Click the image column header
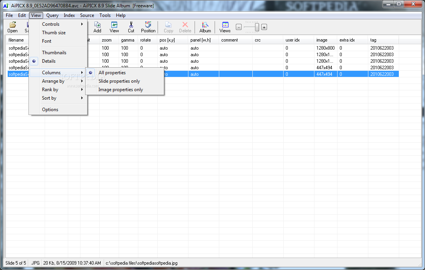Image resolution: width=425 pixels, height=270 pixels. pos(326,40)
